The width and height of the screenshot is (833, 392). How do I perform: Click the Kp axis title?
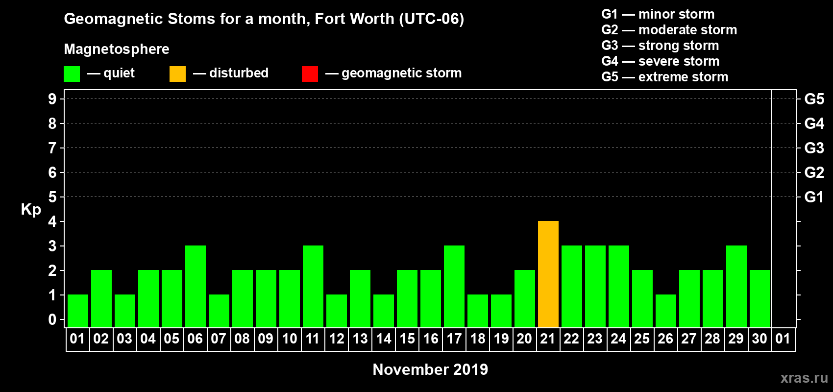(31, 210)
